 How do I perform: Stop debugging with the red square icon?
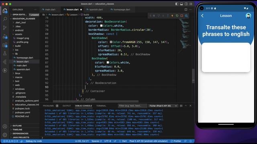[x=182, y=16]
